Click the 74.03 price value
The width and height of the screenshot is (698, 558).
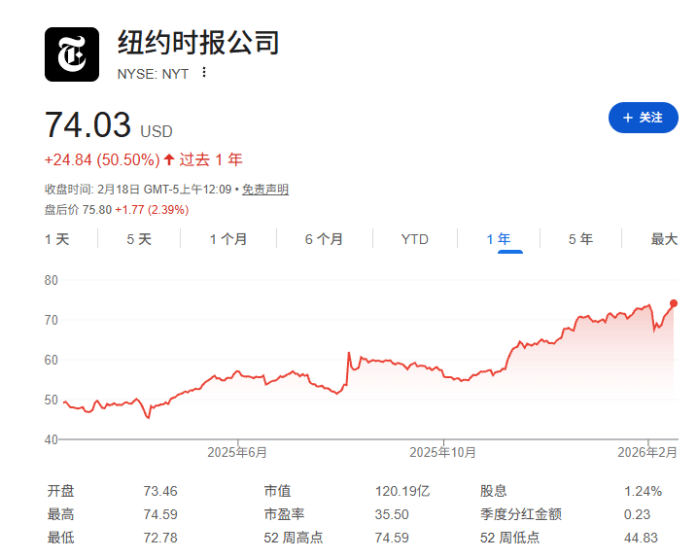click(88, 124)
